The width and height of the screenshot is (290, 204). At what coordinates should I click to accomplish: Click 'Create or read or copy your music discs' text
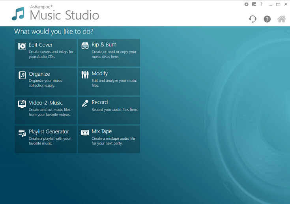pyautogui.click(x=114, y=54)
